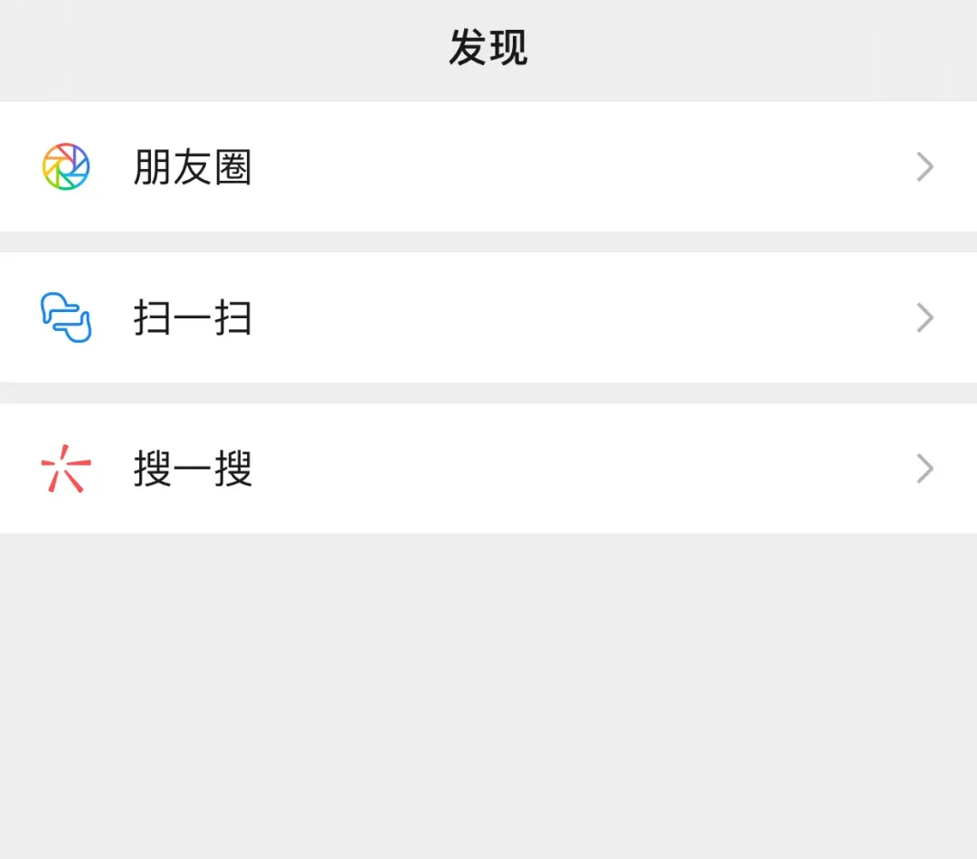This screenshot has width=977, height=859.
Task: Tap the blue Scan (扫一扫) icon
Action: tap(66, 317)
